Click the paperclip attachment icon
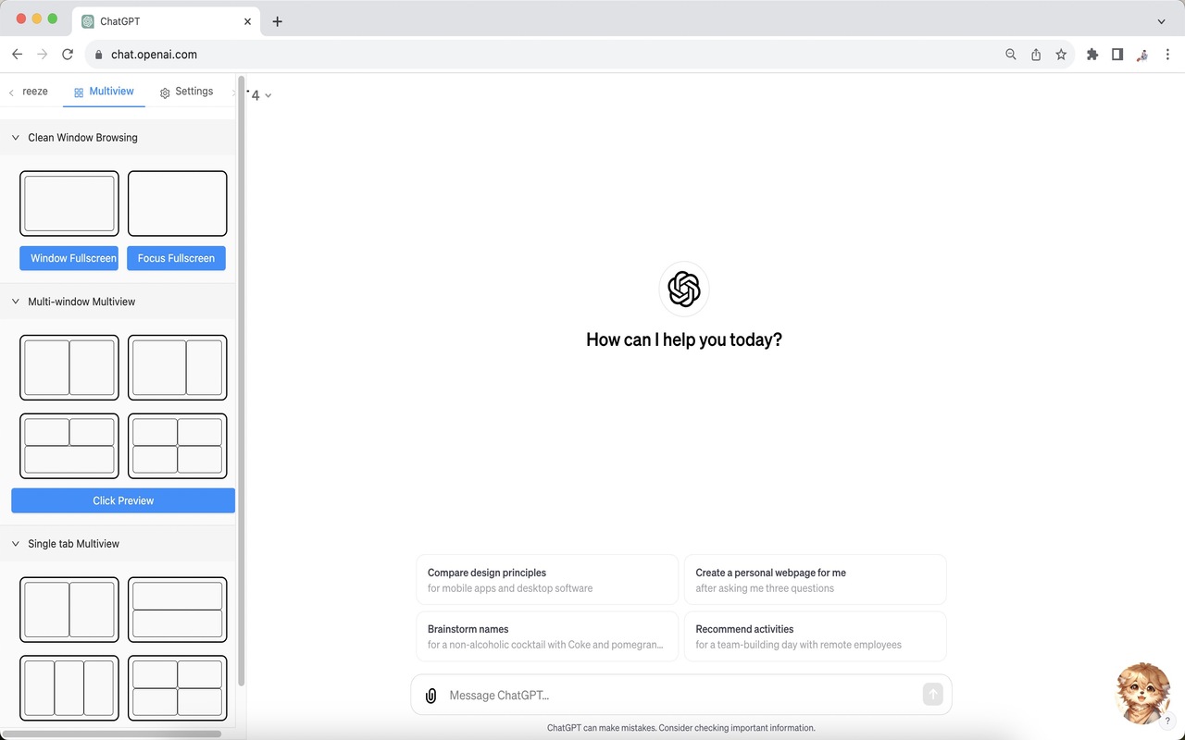Image resolution: width=1185 pixels, height=740 pixels. coord(430,695)
